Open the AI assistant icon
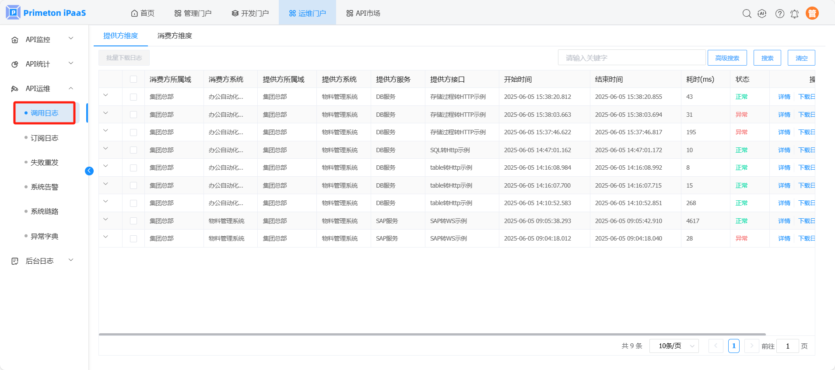835x370 pixels. pos(762,14)
